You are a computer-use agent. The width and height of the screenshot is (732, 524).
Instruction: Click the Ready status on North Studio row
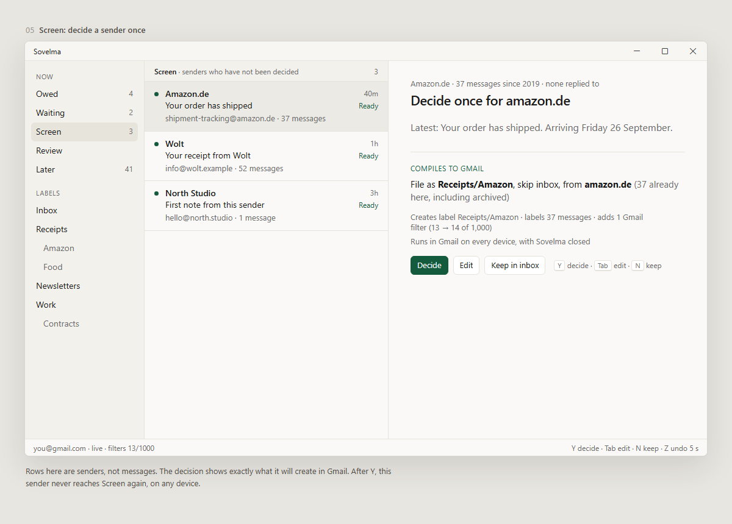tap(368, 205)
